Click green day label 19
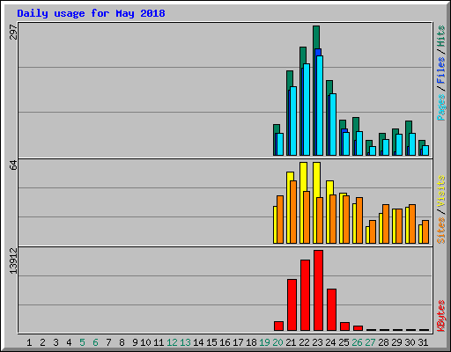451x352 pixels. click(264, 342)
